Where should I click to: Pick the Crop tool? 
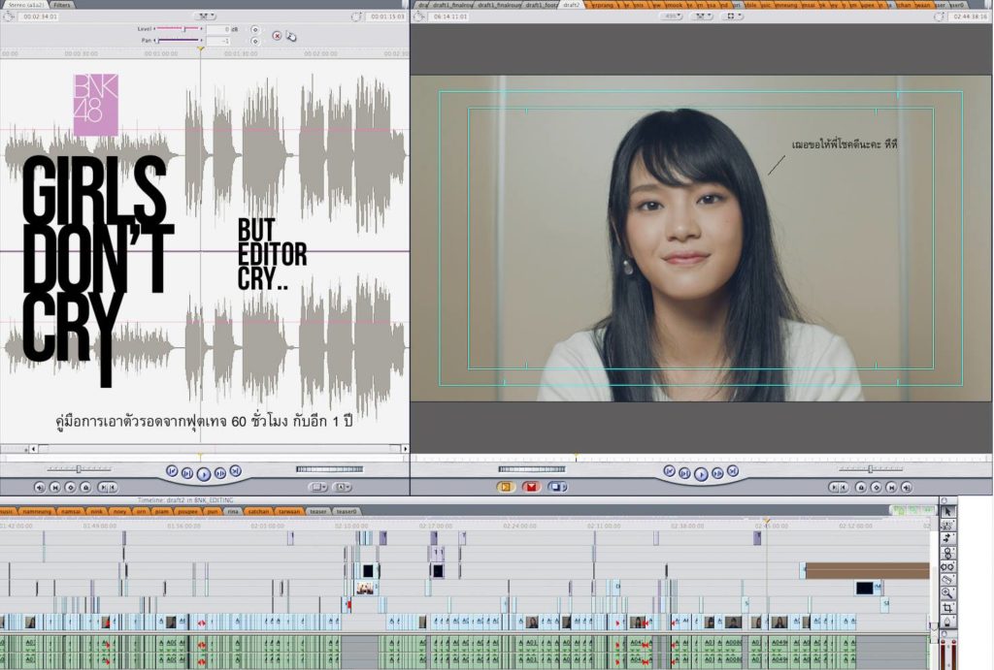[947, 607]
